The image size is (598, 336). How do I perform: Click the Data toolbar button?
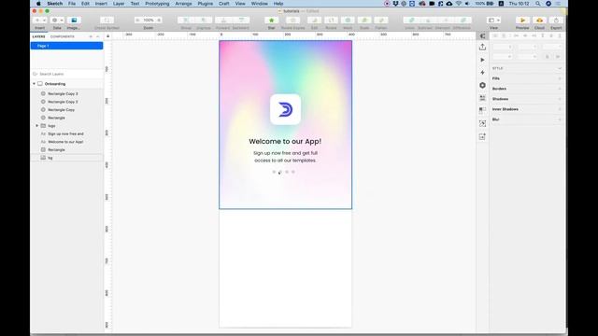tap(57, 21)
